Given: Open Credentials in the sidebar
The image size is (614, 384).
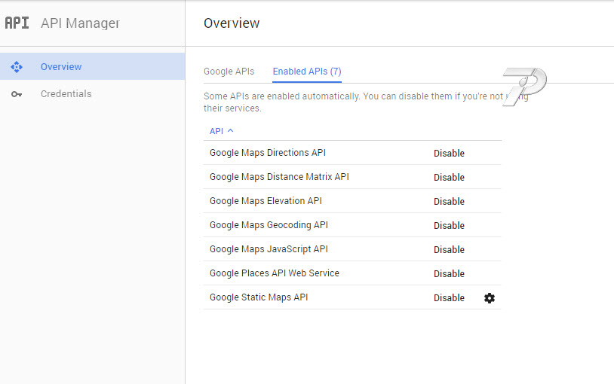Looking at the screenshot, I should [93, 94].
